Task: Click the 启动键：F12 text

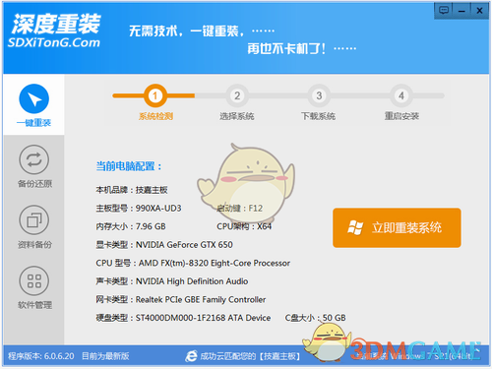Action: tap(240, 209)
